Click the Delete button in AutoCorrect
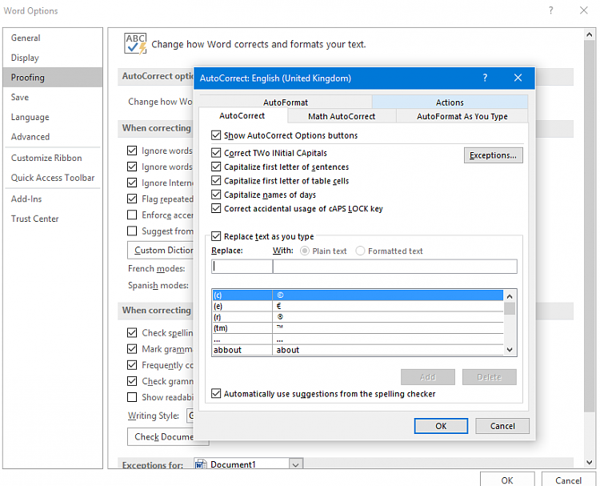600x486 pixels. (x=489, y=377)
